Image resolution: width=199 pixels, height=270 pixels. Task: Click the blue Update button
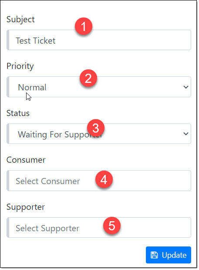pos(169,255)
